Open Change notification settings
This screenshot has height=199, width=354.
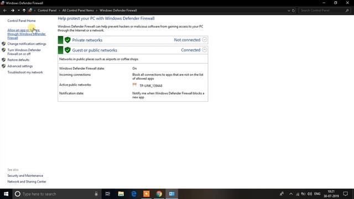click(x=27, y=44)
